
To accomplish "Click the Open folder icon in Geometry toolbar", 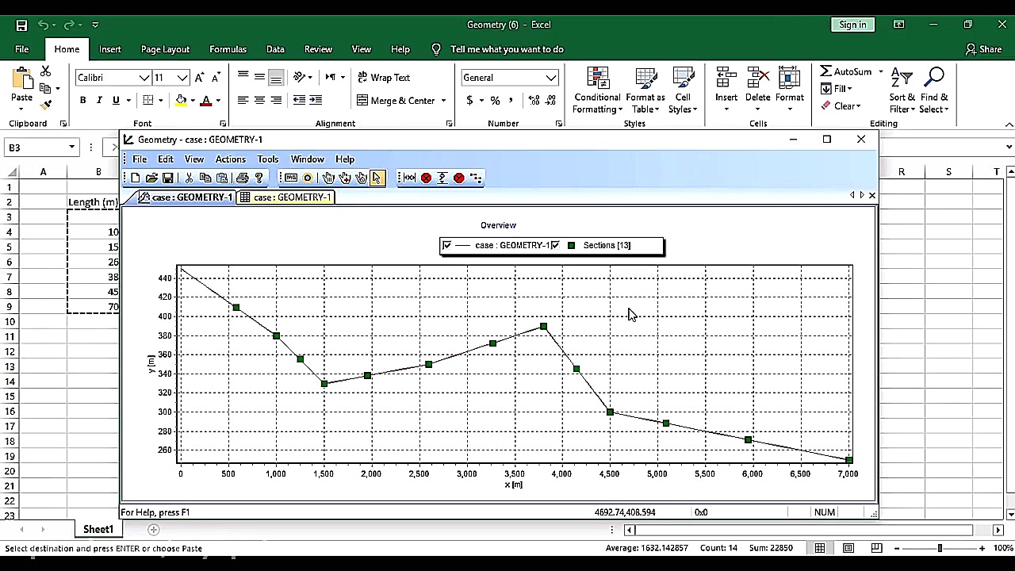I will click(151, 178).
